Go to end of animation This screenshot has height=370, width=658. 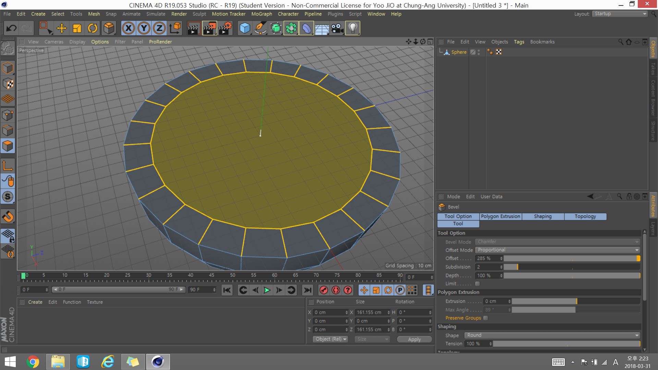[x=307, y=290]
